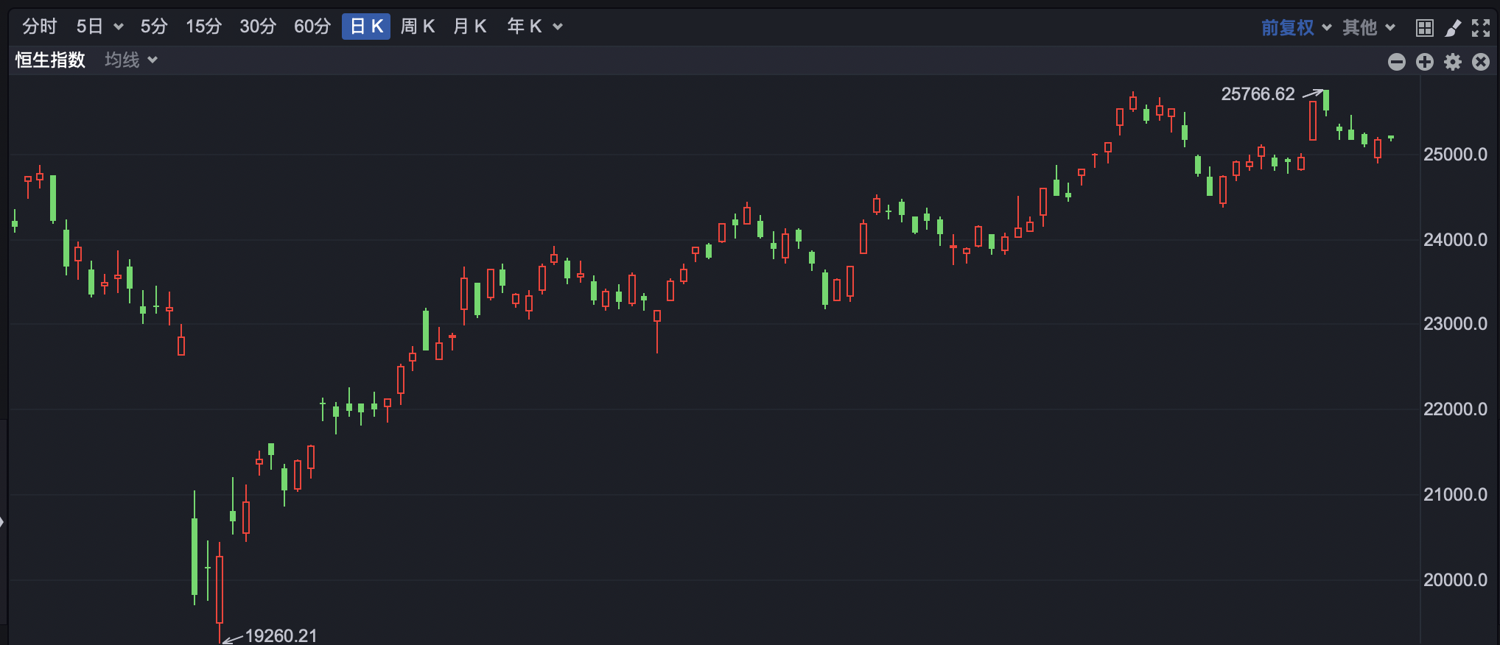Switch to the 分时 intraday view
The height and width of the screenshot is (645, 1500).
(x=39, y=27)
